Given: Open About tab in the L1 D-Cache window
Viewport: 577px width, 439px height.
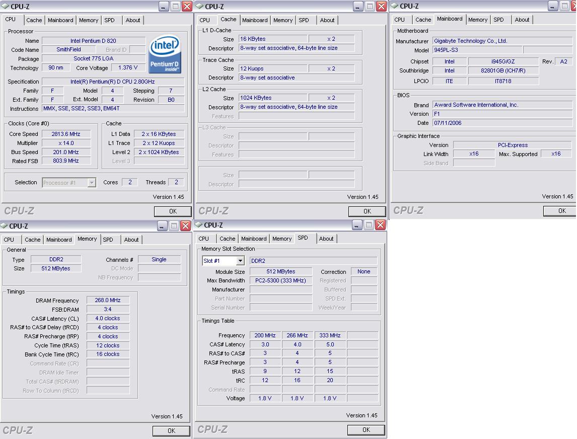Looking at the screenshot, I should tap(327, 20).
